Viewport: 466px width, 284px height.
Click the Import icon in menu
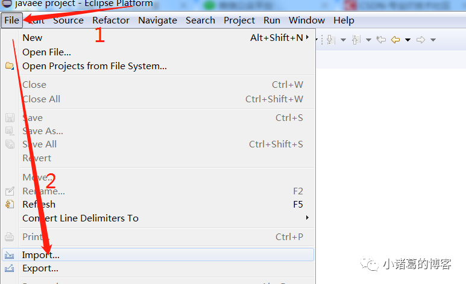click(x=9, y=255)
